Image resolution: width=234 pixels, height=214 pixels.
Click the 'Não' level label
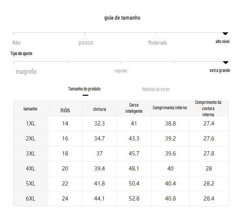click(17, 43)
